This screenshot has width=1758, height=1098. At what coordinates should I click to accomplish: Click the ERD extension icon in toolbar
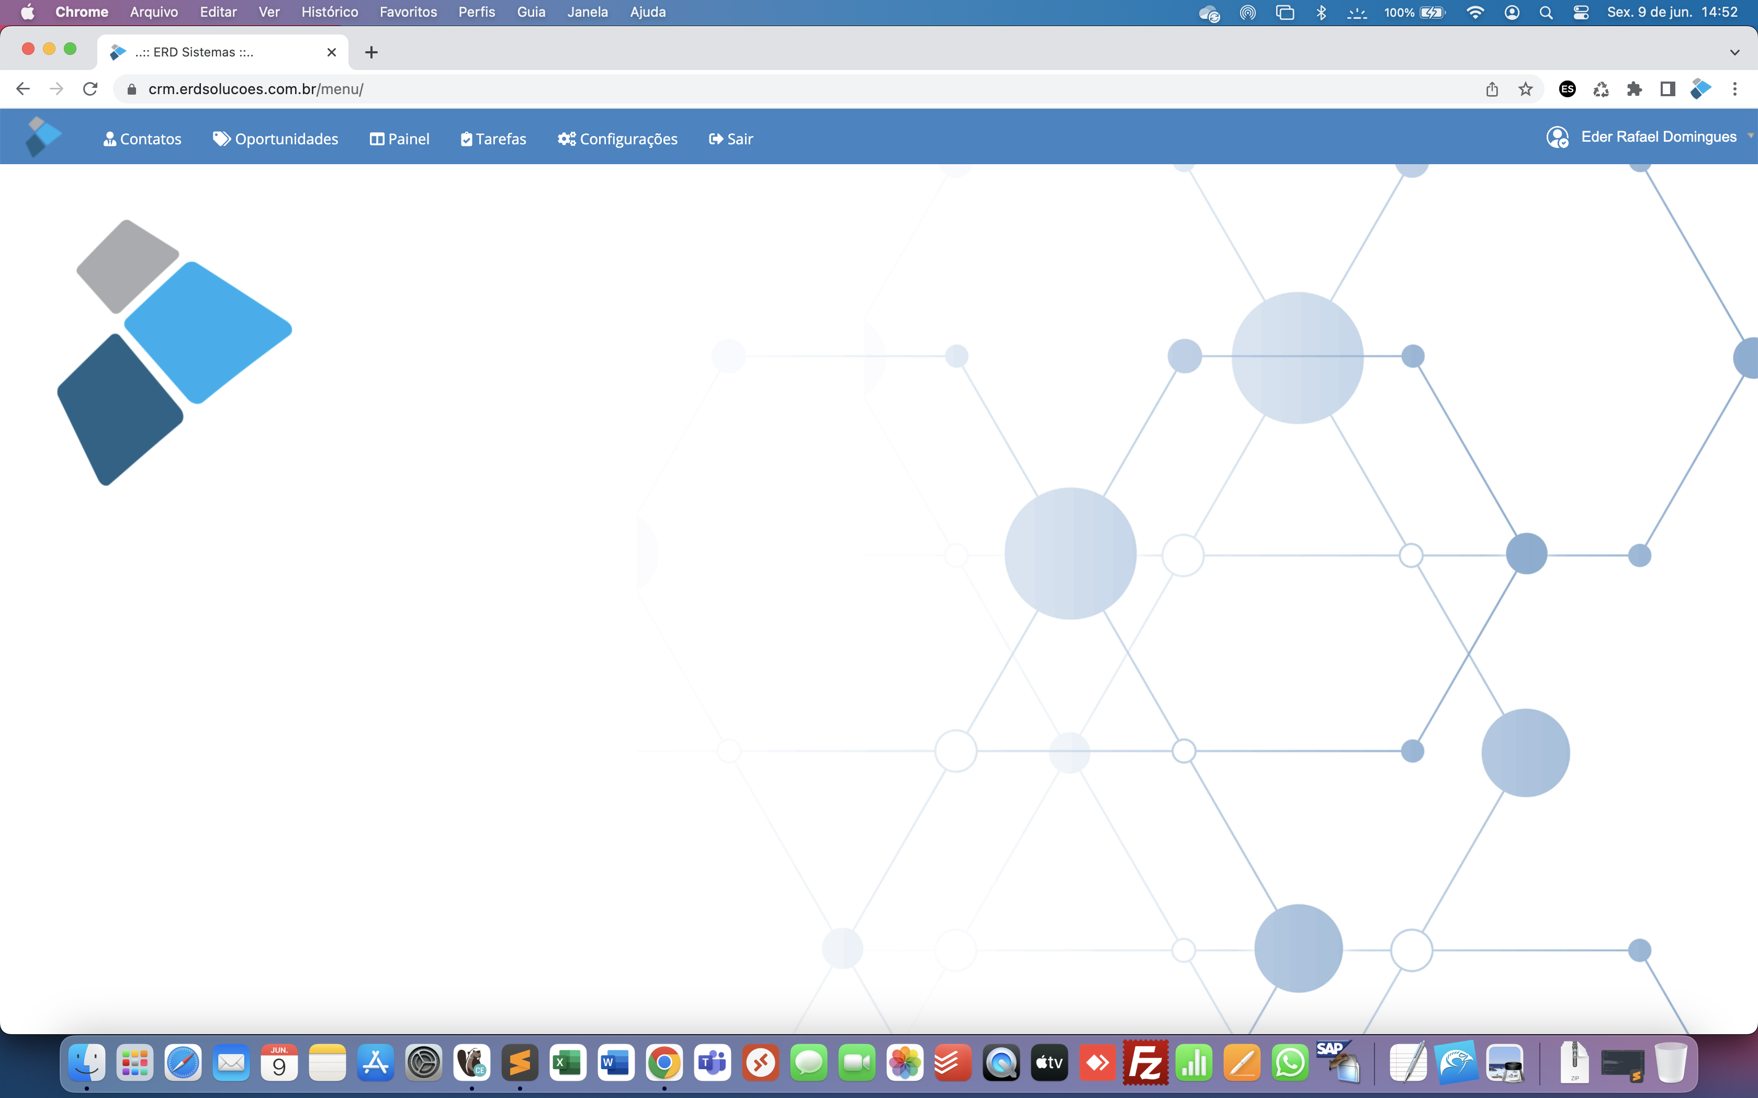tap(1700, 89)
